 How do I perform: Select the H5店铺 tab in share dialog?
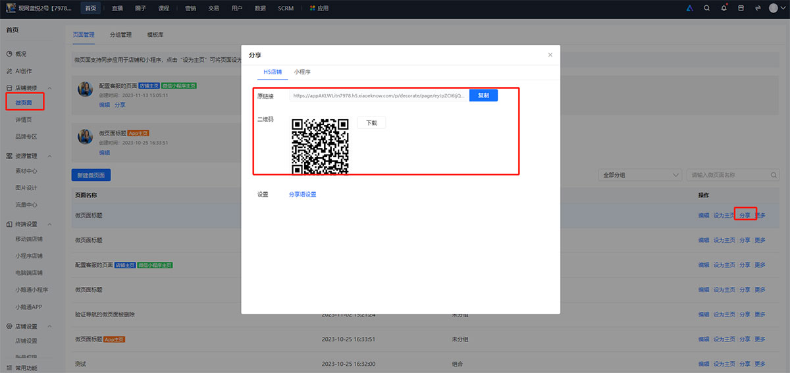coord(273,72)
